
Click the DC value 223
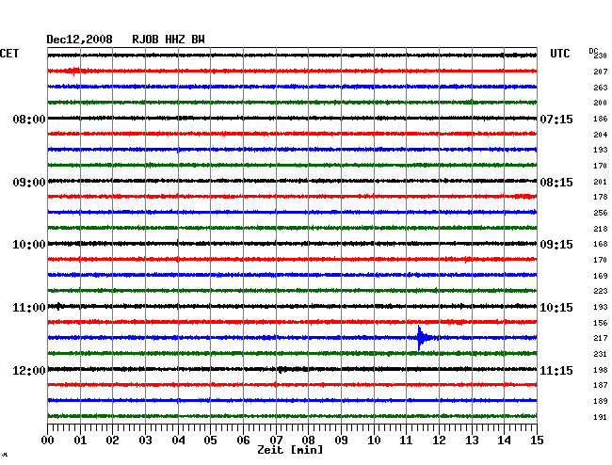click(x=601, y=291)
